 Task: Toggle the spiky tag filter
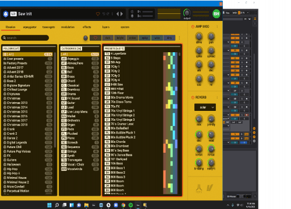145,38
